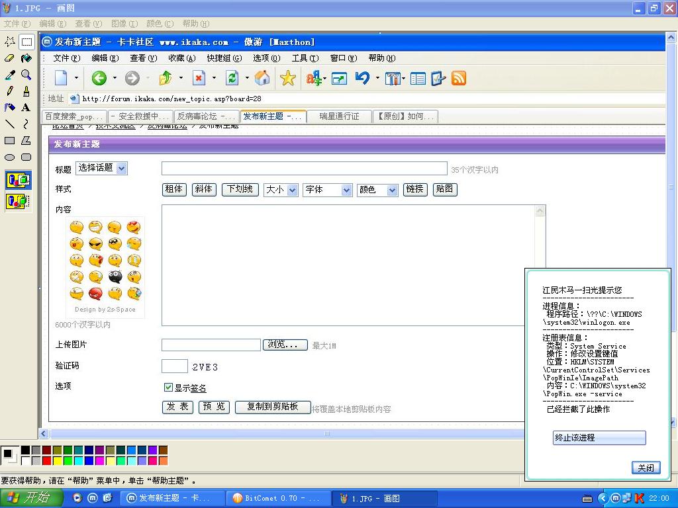Click the 验证码 captcha input box
This screenshot has width=678, height=508.
(175, 366)
